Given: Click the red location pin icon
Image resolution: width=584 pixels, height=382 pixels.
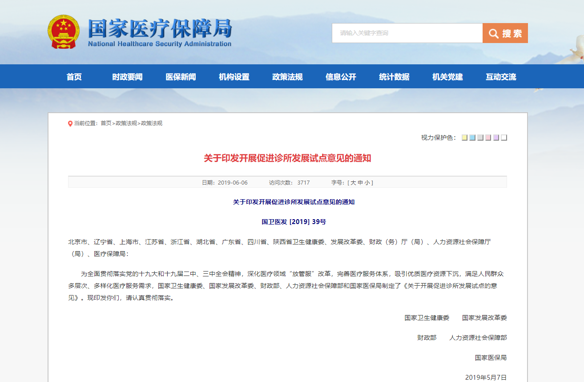Looking at the screenshot, I should tap(70, 123).
